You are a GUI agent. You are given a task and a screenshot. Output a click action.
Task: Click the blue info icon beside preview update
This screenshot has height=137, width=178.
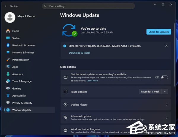pos(65,46)
